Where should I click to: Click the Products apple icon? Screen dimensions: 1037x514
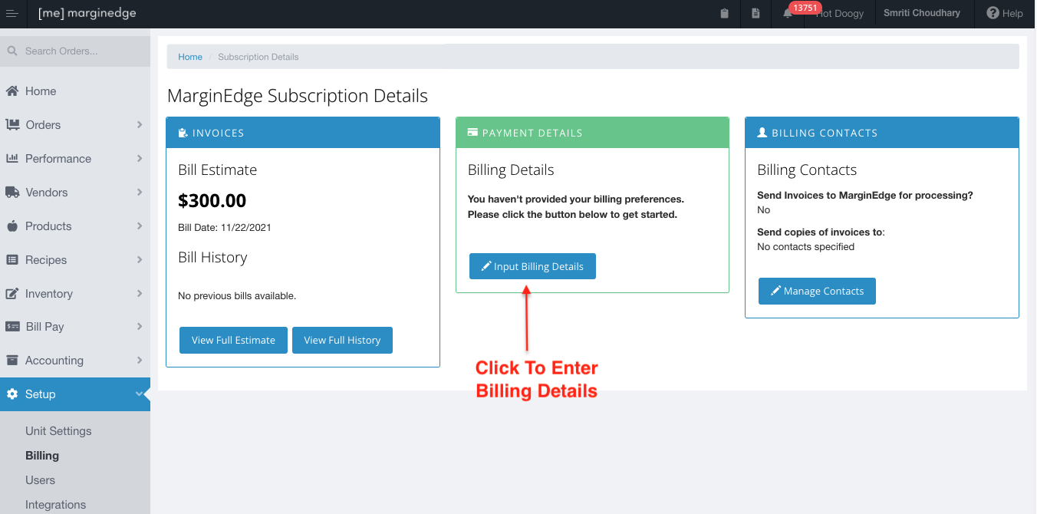12,226
